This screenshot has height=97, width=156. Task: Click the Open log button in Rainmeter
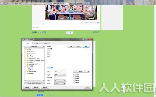click(x=45, y=88)
